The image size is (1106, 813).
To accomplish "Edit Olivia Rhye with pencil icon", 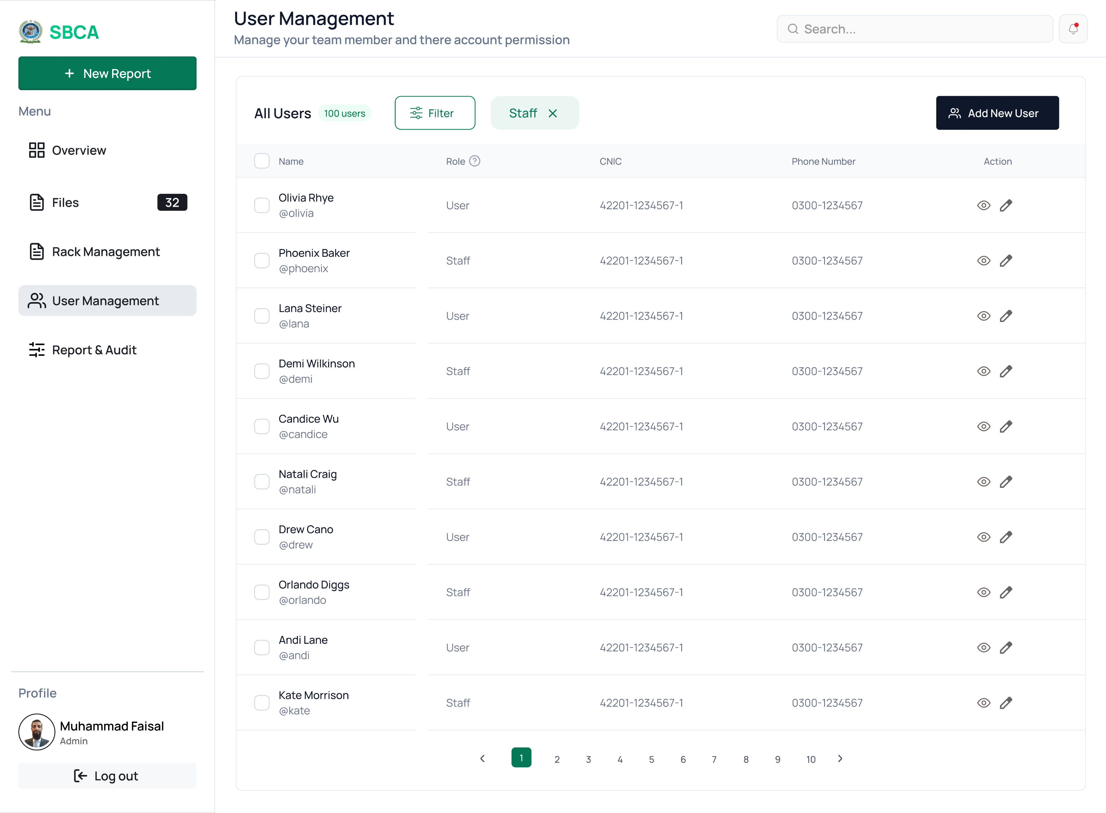I will click(x=1006, y=205).
